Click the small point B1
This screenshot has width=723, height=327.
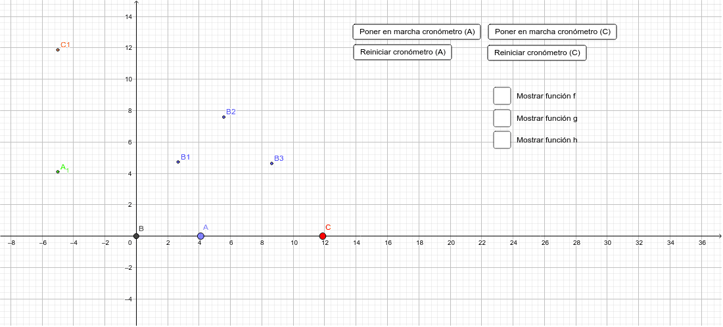pos(178,162)
